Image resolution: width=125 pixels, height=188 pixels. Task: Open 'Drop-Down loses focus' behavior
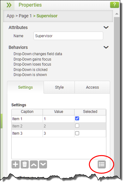coord(33,64)
